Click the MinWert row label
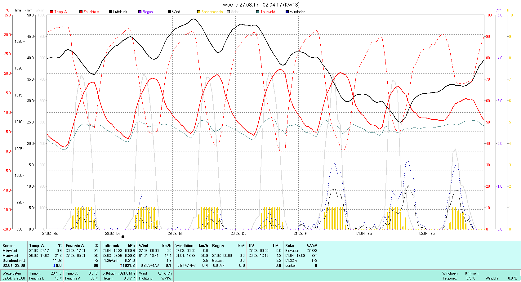Image resolution: width=521 pixels, height=282 pixels. [10, 251]
